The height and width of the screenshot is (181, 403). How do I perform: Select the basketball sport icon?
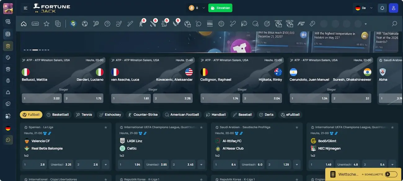108,24
